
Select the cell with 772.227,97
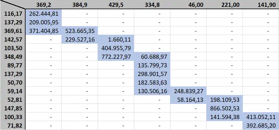tap(116, 56)
